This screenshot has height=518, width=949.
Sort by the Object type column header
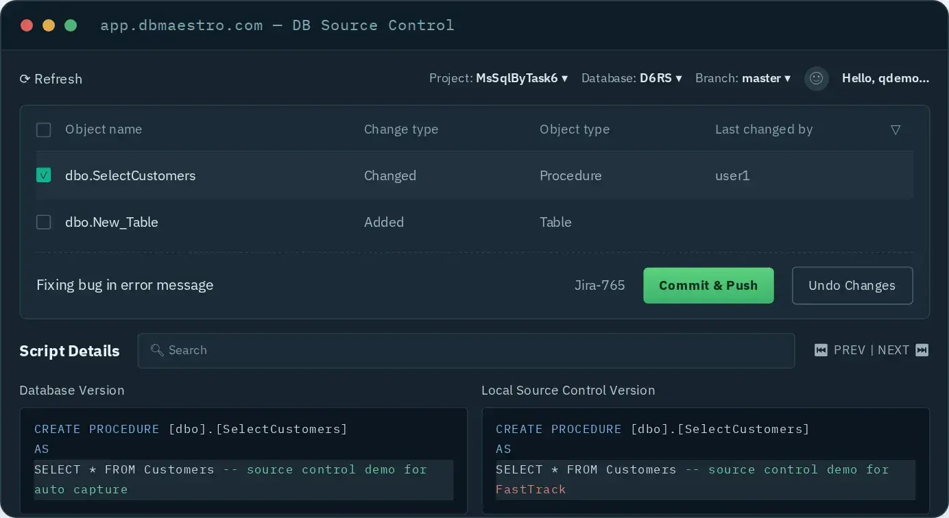[575, 129]
